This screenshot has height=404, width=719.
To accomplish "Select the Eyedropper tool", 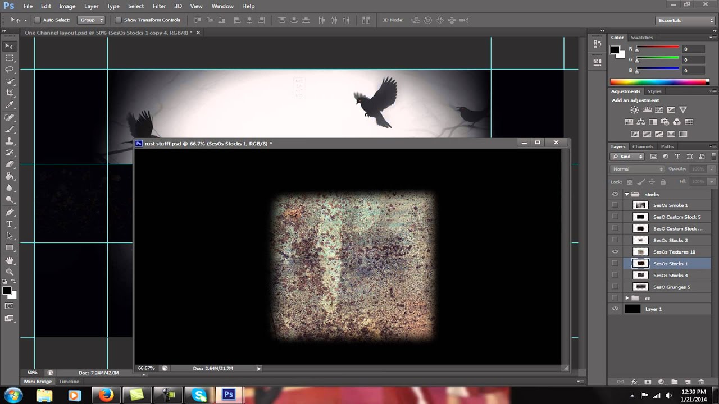I will [10, 105].
